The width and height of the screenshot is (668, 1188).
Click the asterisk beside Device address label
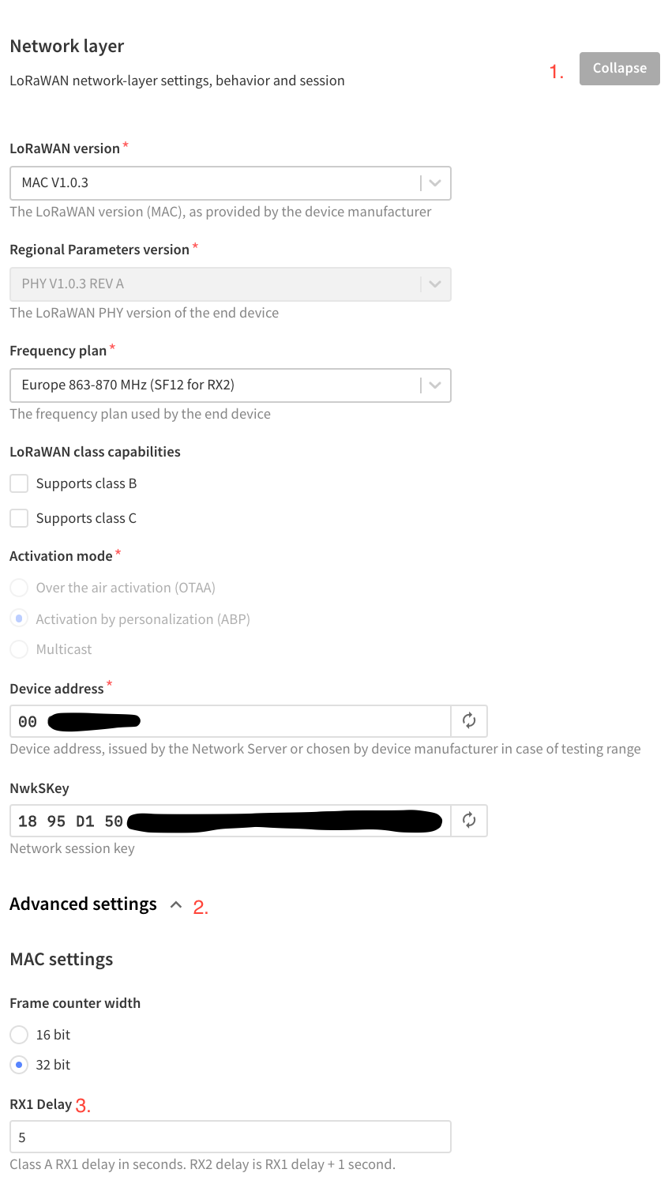coord(109,683)
